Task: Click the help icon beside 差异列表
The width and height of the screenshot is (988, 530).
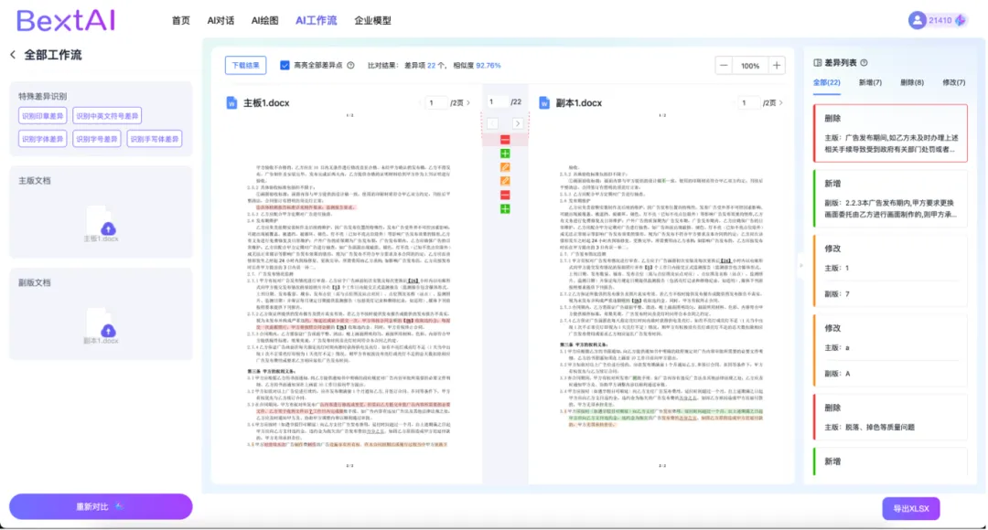Action: pyautogui.click(x=864, y=63)
